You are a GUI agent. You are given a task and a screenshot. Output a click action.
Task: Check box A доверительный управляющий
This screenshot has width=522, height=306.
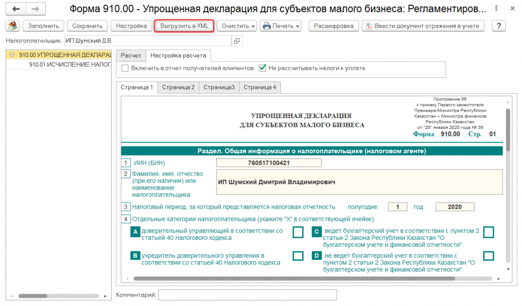[x=298, y=233]
